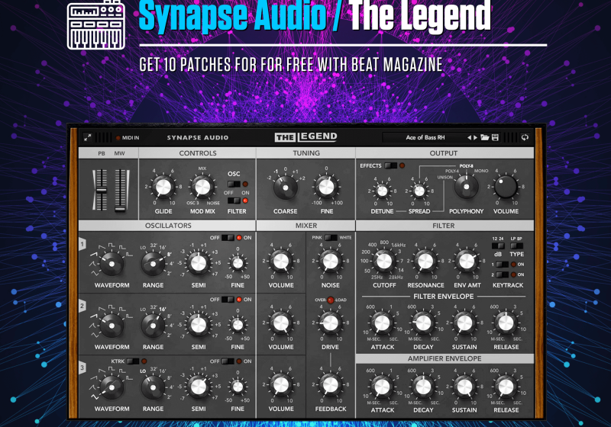Click oscillator 3 RANGE knob
The width and height of the screenshot is (611, 427).
pos(154,387)
